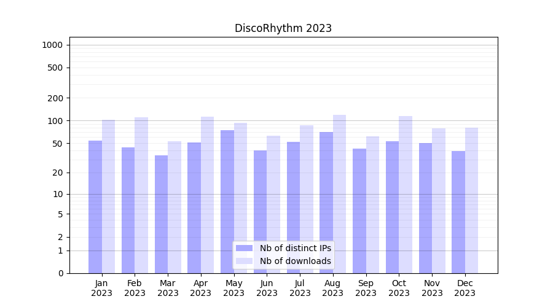Image resolution: width=553 pixels, height=307 pixels.
Task: Click the Nov 2023 x-axis label
Action: pyautogui.click(x=432, y=288)
